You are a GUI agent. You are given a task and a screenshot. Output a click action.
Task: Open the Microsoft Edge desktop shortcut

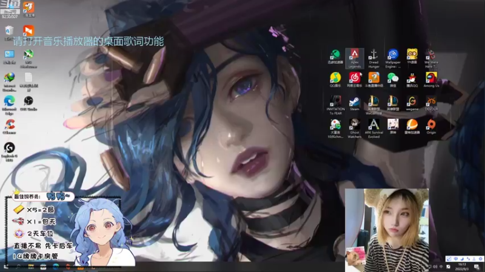pos(9,105)
